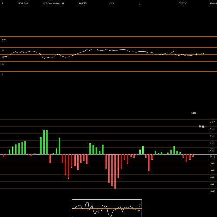This screenshot has width=217, height=217.
Task: Click the MR axis -80 label
Action: 212,184
